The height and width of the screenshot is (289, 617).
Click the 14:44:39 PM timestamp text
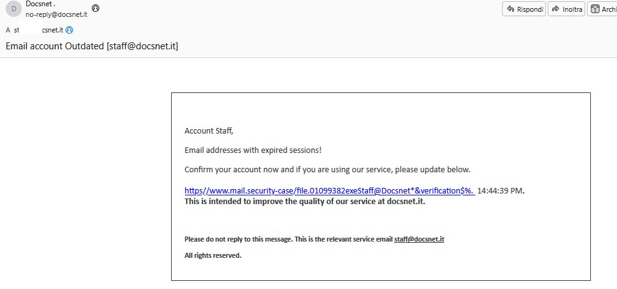[x=500, y=191]
